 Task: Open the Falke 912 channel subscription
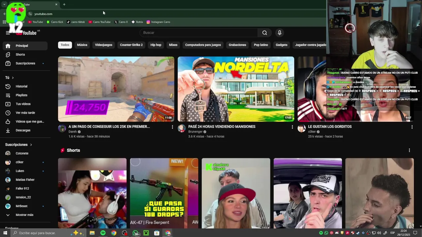25,189
